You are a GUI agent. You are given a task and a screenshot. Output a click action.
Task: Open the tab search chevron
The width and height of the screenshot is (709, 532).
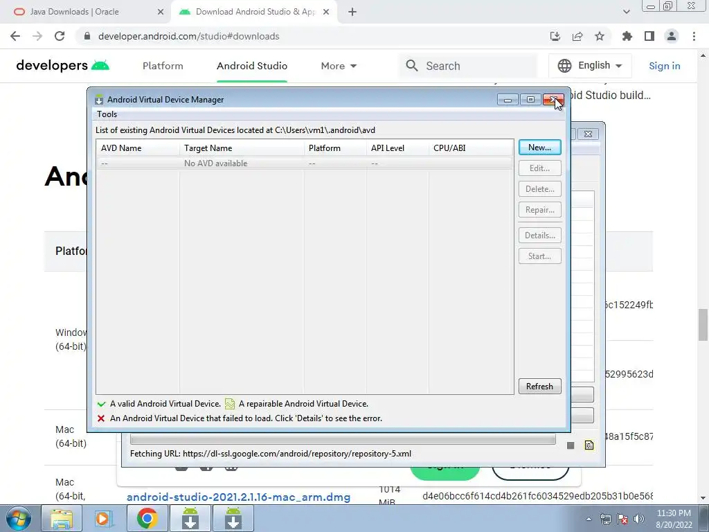tap(626, 12)
